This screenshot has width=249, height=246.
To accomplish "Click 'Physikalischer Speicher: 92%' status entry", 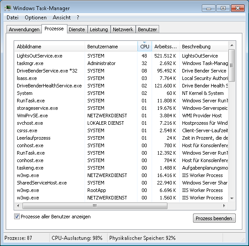I will click(x=142, y=238).
